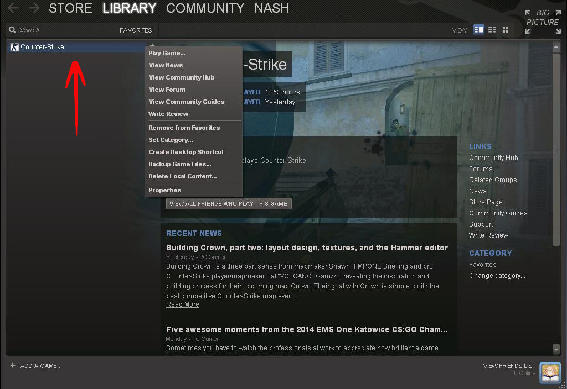Open the STORE tab

click(70, 8)
